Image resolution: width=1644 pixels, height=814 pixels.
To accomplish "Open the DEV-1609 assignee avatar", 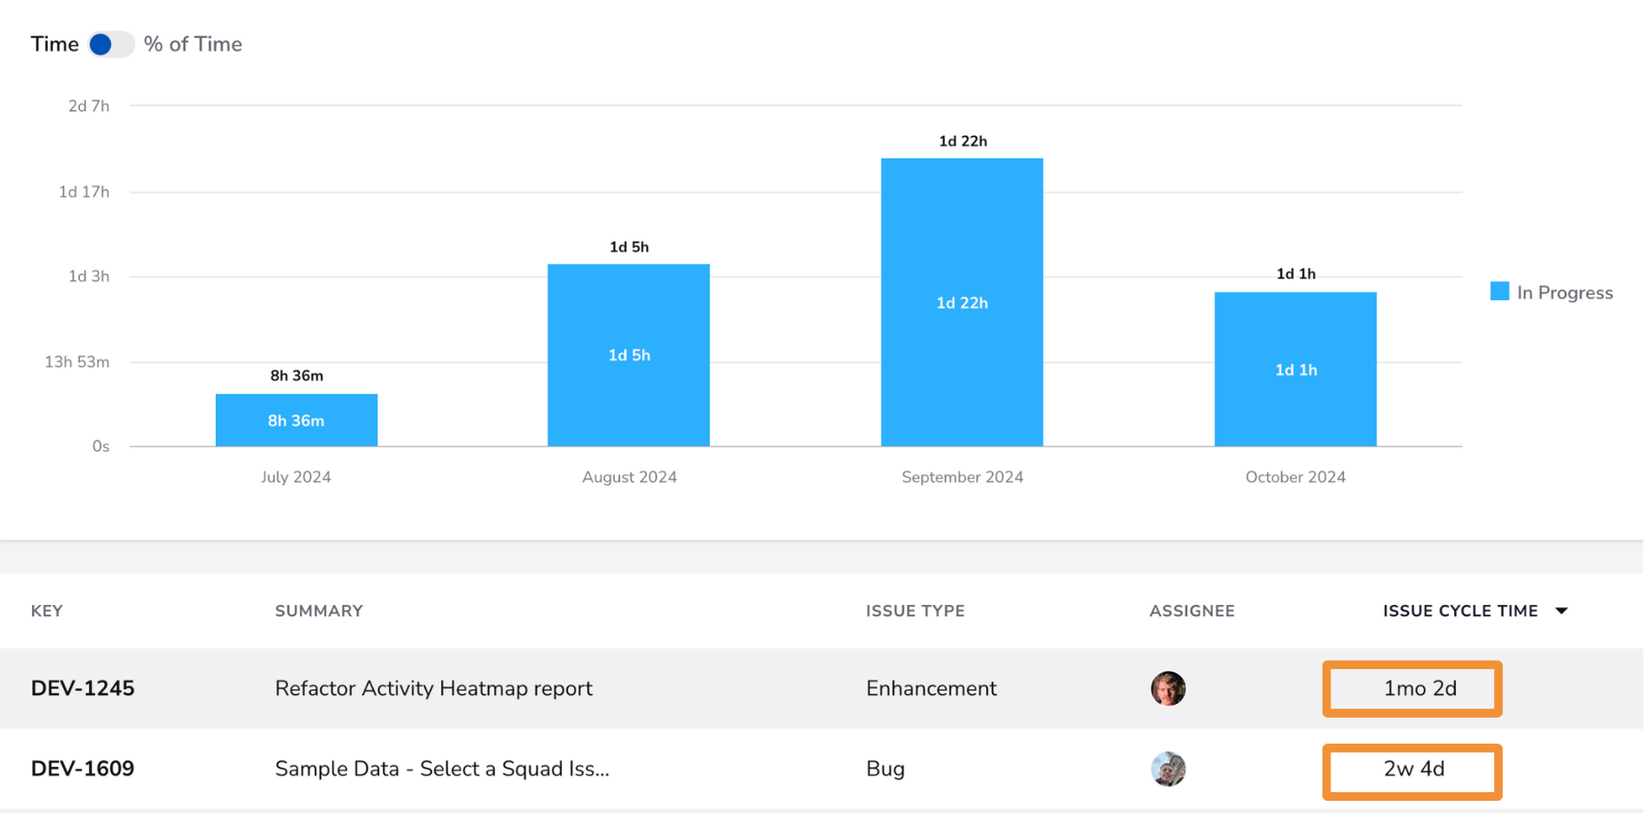I will (x=1168, y=769).
